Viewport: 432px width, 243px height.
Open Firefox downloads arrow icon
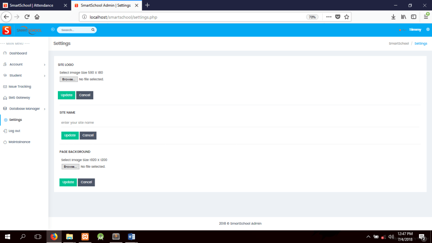[x=393, y=17]
